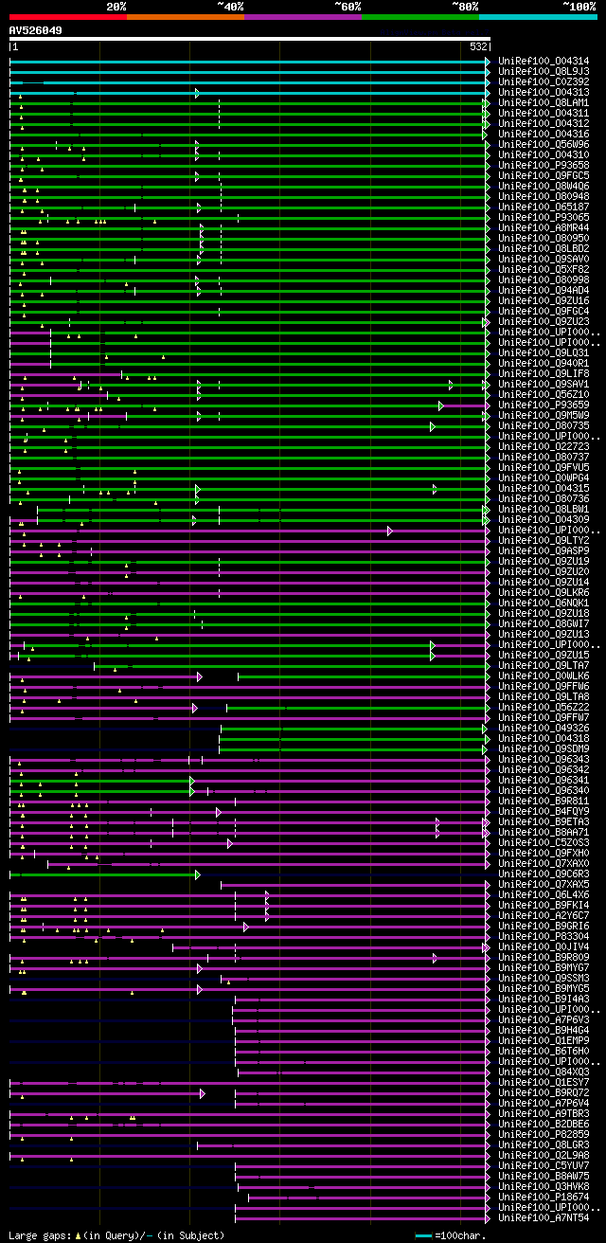
Task: Open hit UniRef100_Q9SAV0
Action: click(544, 260)
